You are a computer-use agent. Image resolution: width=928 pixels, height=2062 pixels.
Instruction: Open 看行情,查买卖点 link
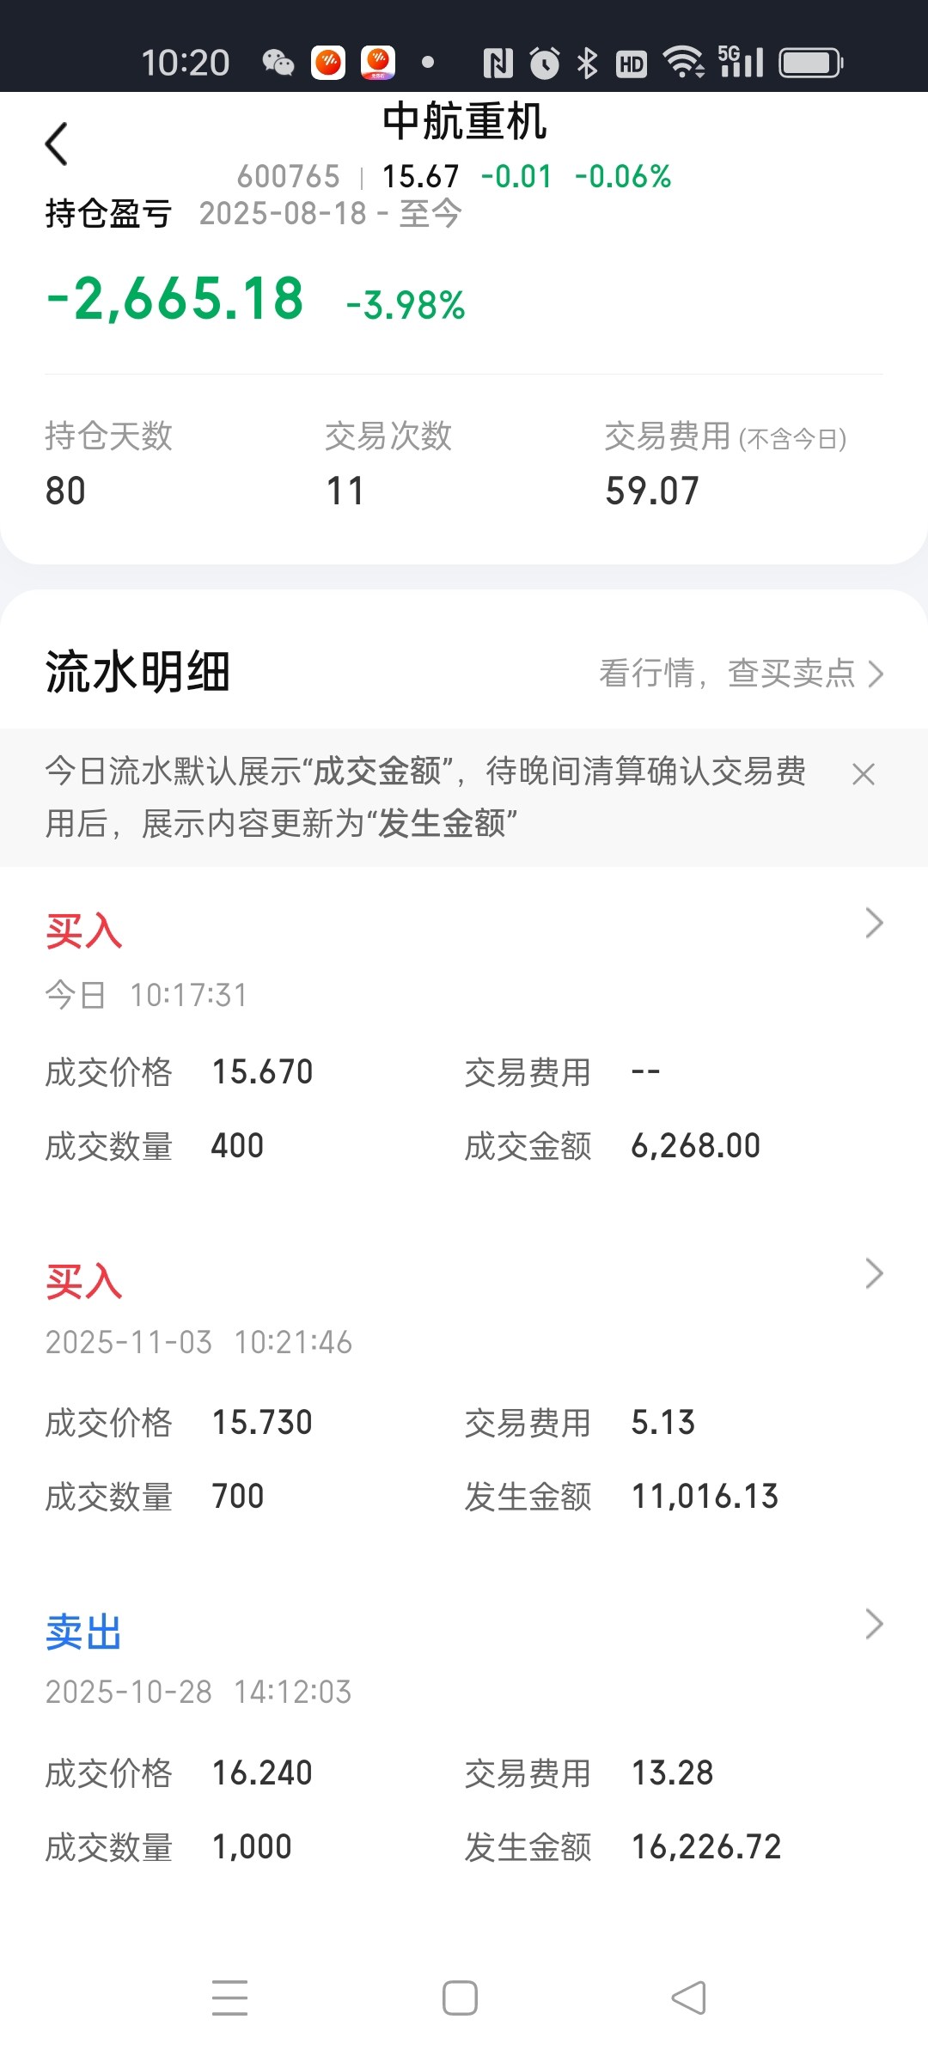click(741, 674)
